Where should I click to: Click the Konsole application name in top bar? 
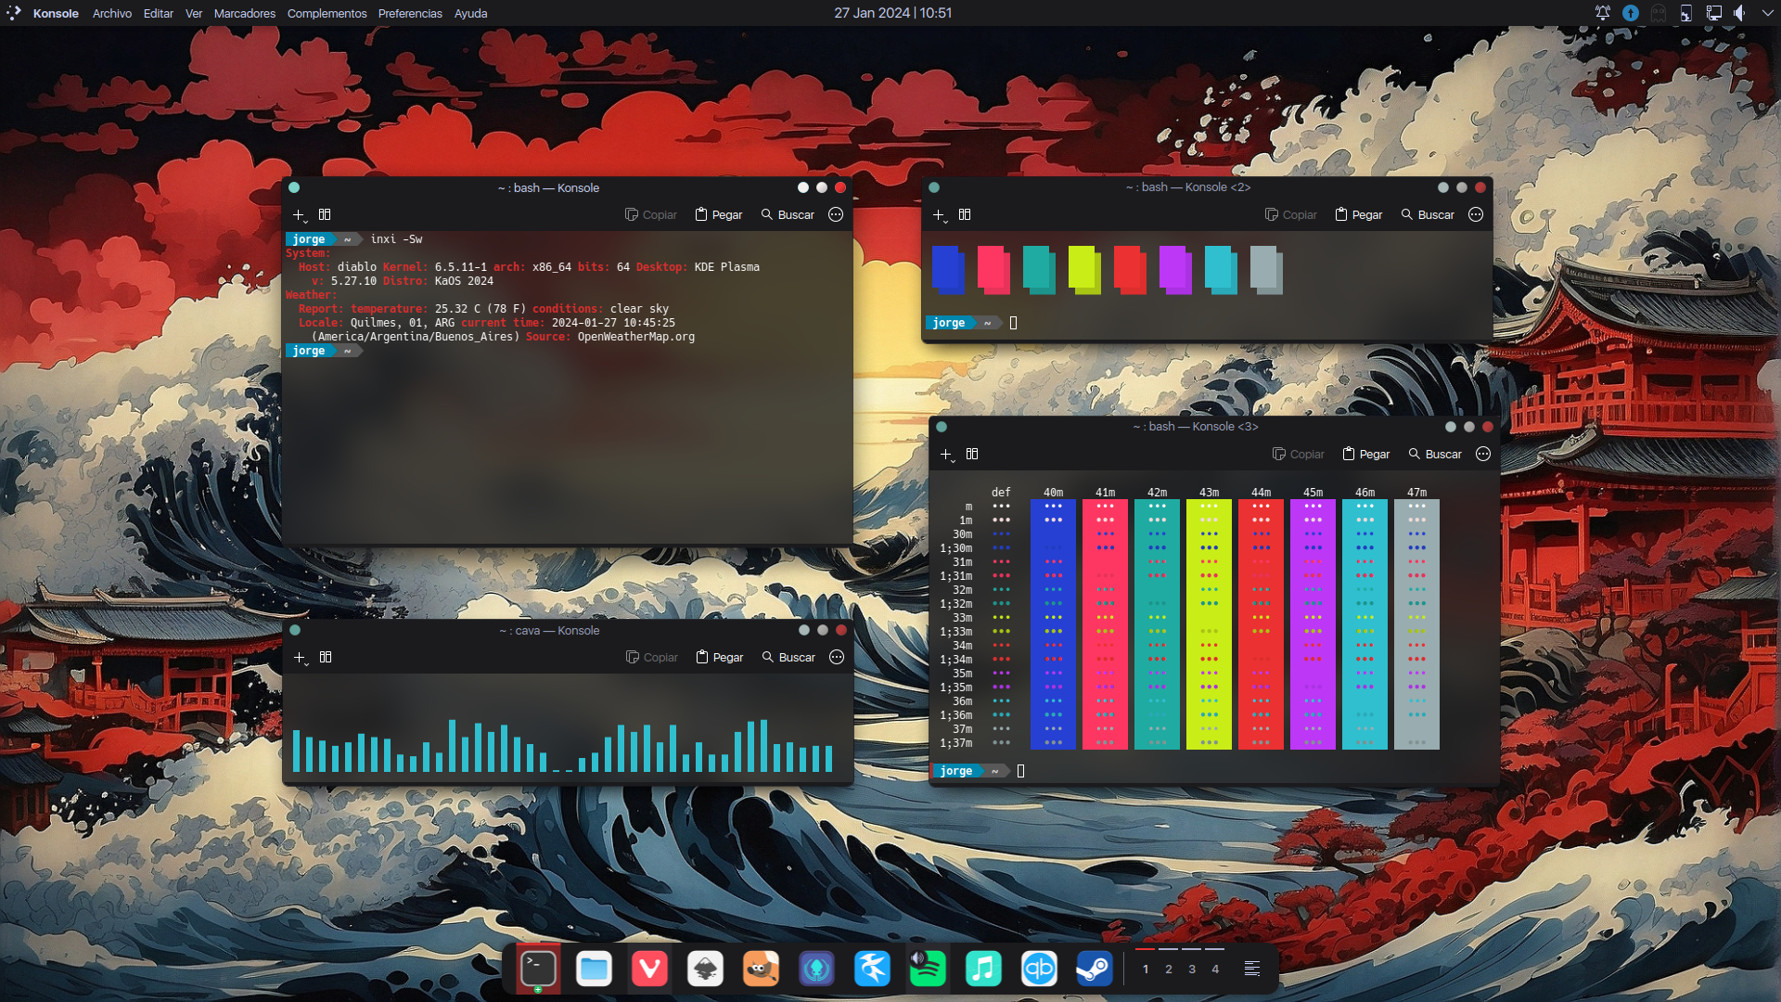(x=56, y=13)
